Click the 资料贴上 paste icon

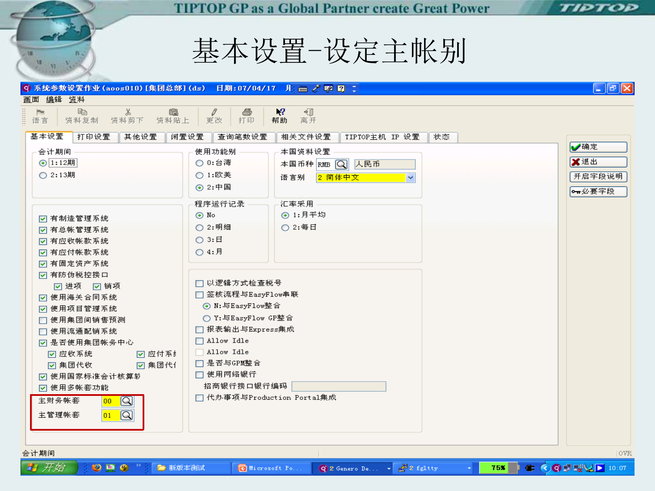coord(173,117)
